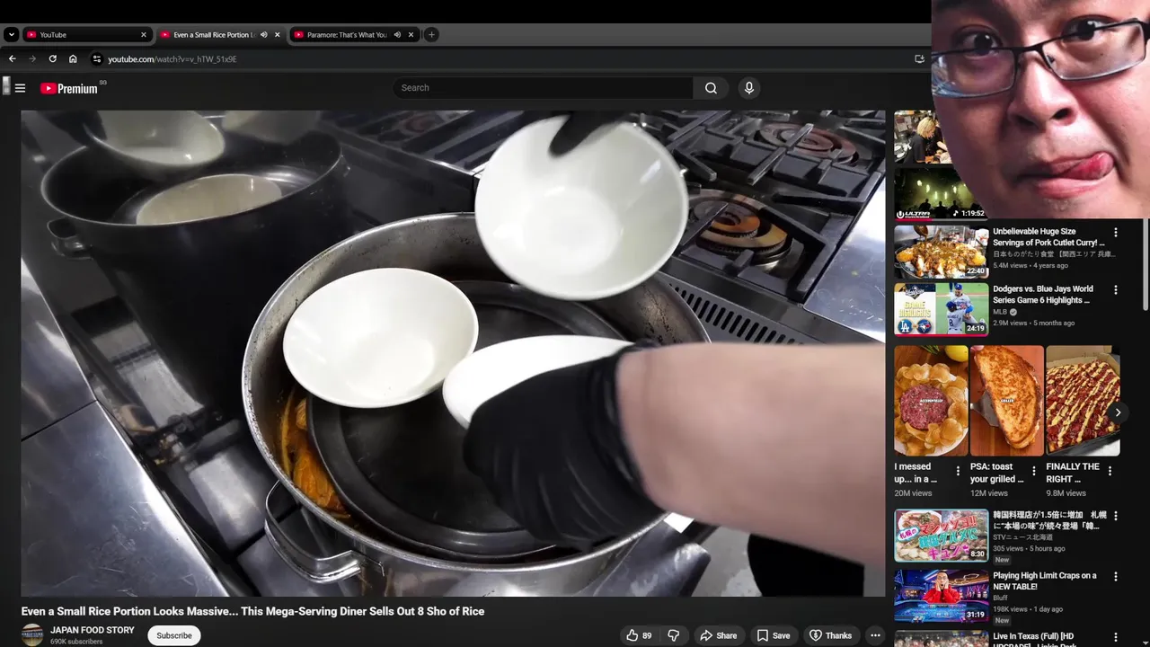Visit the MLB channel
Screen dimensions: 1150x647
point(1000,312)
